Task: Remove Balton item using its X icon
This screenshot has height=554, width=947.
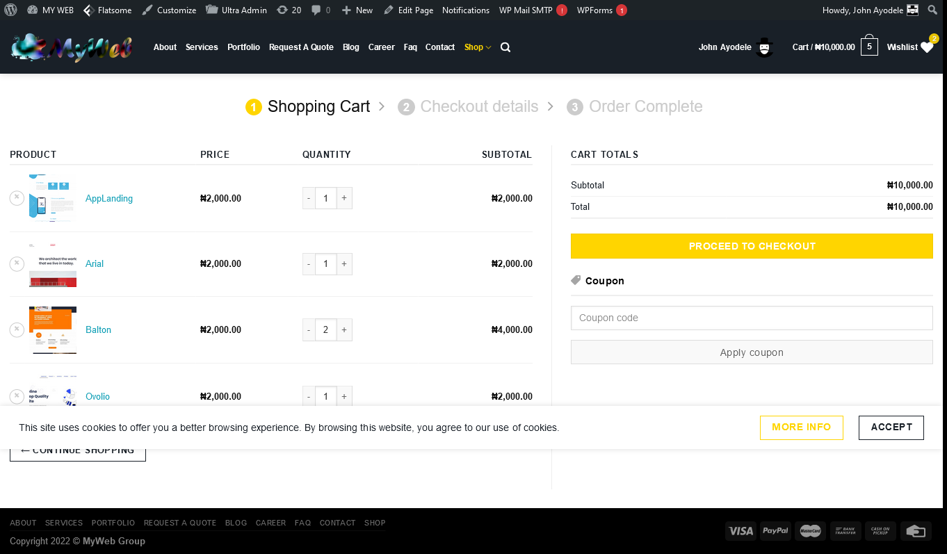Action: (17, 329)
